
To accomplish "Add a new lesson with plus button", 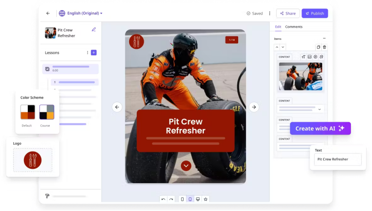I will [x=94, y=53].
